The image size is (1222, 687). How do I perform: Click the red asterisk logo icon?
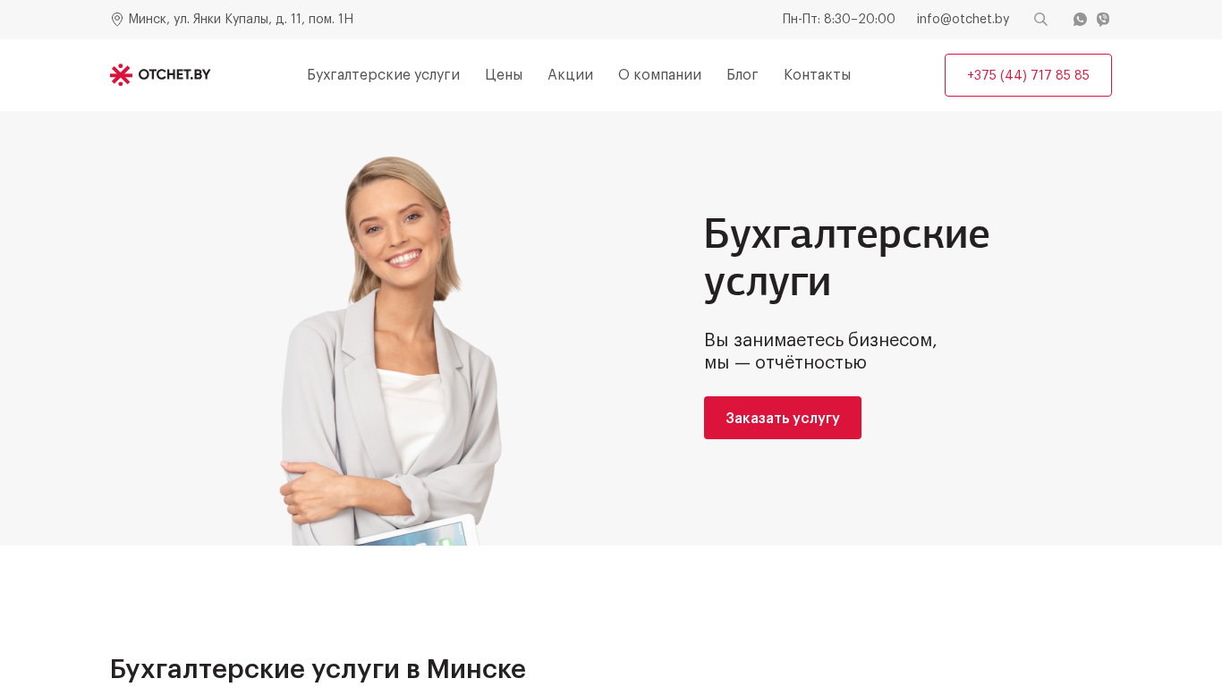click(x=121, y=75)
